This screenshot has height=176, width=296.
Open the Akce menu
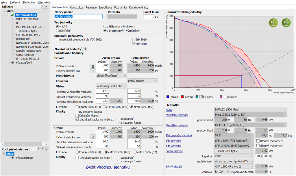click(x=4, y=2)
